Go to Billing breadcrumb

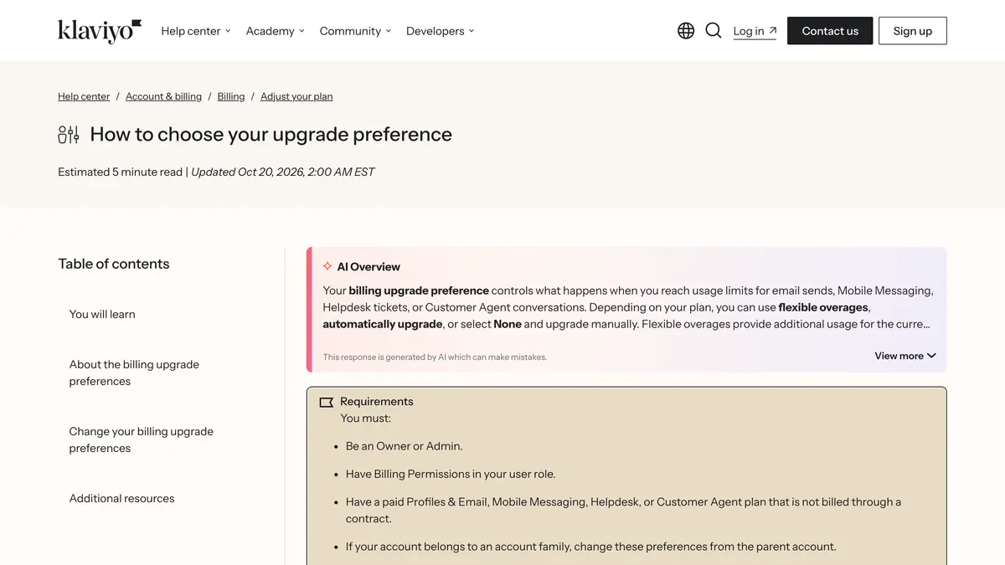pos(231,96)
